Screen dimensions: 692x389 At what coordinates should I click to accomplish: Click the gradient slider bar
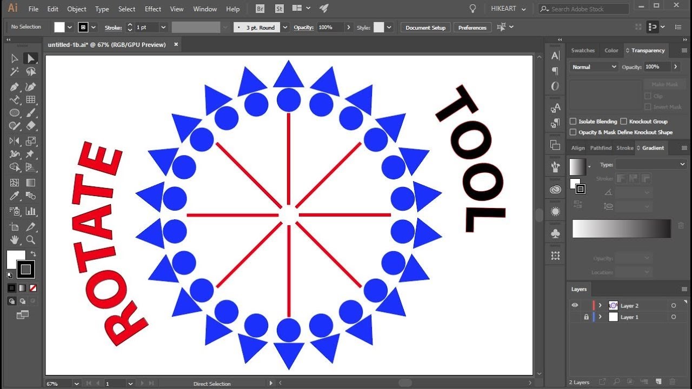pyautogui.click(x=621, y=229)
